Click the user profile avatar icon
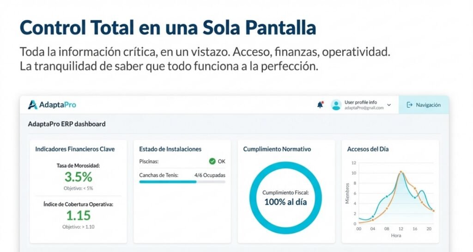The width and height of the screenshot is (473, 252). click(336, 105)
